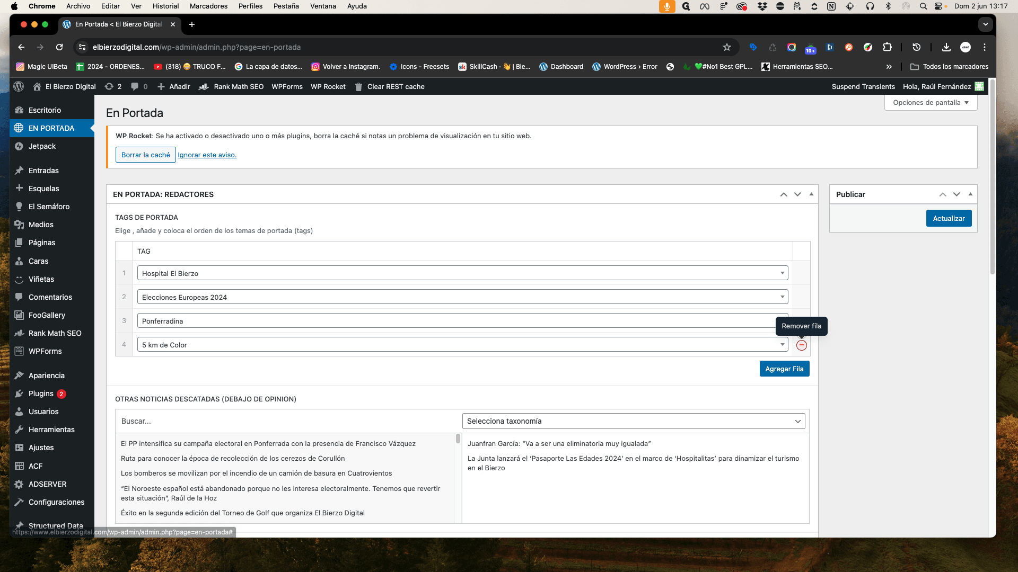Collapse the En Portada: Redactores panel

811,194
